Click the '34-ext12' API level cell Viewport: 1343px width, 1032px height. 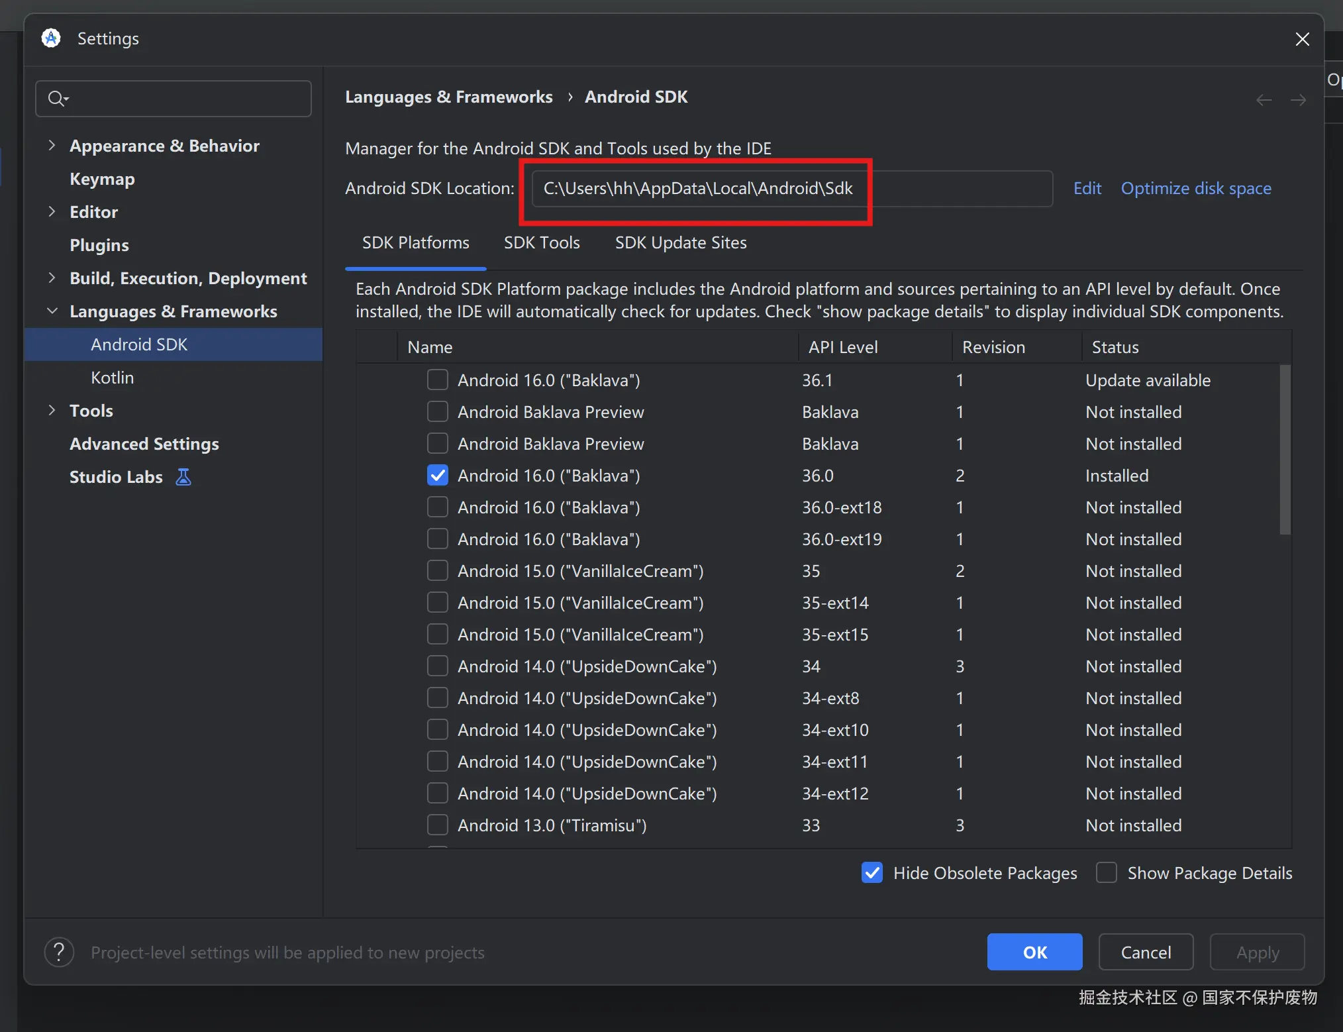point(835,794)
